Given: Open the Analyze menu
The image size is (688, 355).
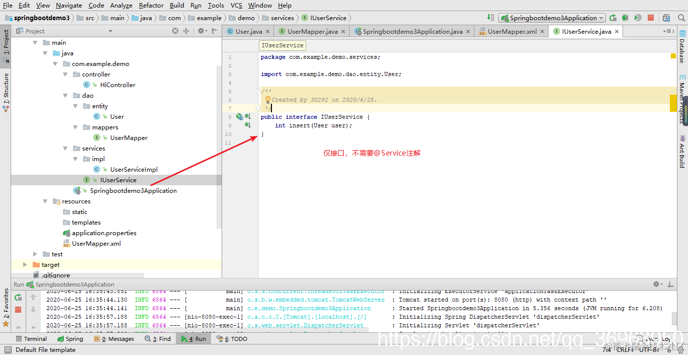Looking at the screenshot, I should (121, 5).
